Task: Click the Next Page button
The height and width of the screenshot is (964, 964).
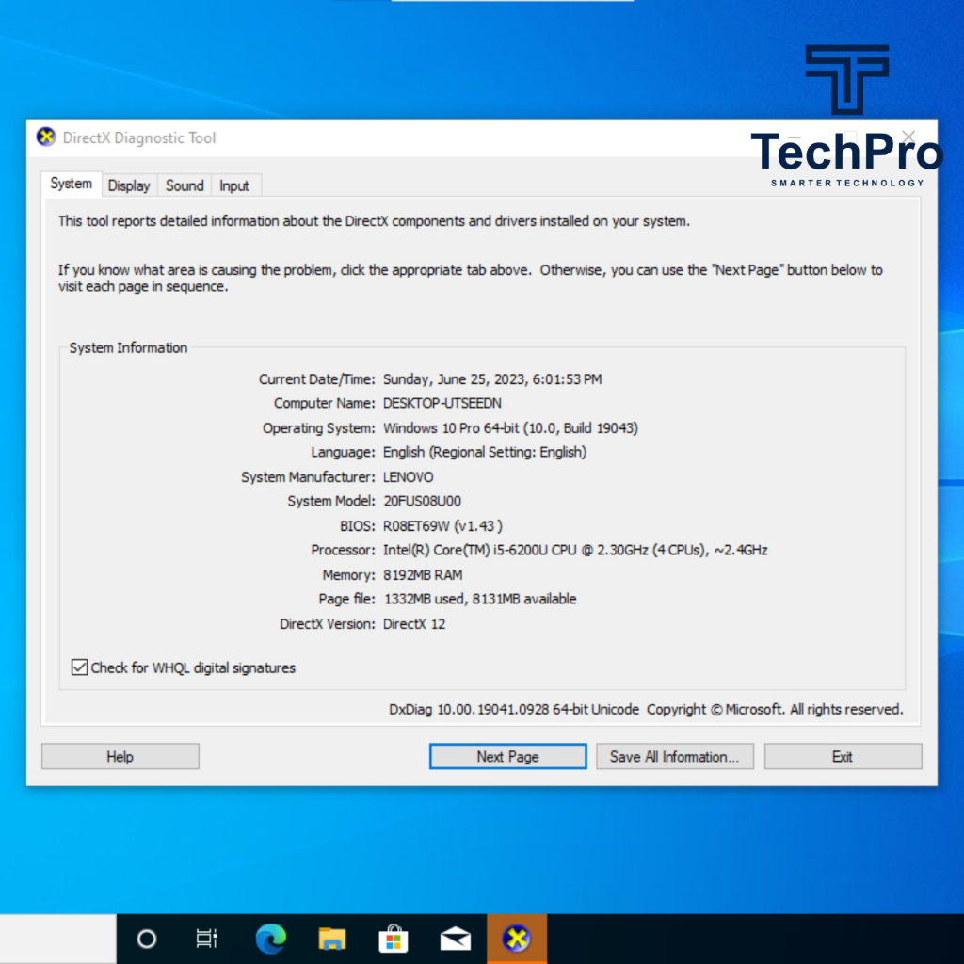Action: (507, 757)
